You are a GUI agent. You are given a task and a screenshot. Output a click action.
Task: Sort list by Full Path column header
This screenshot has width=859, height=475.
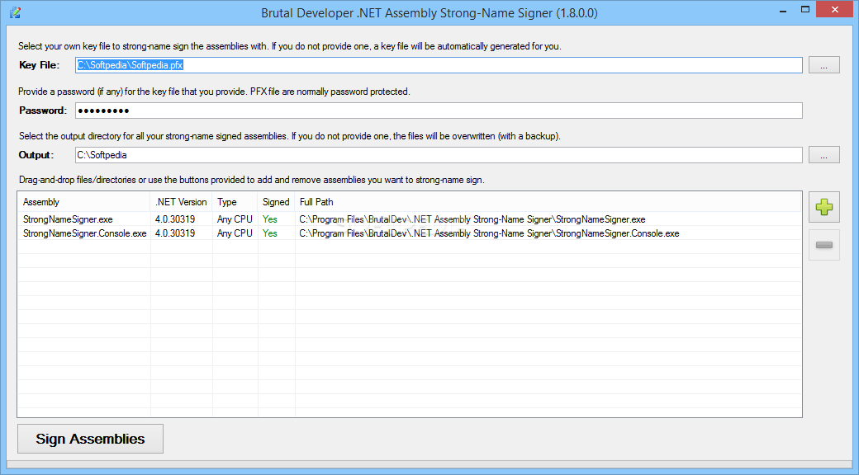click(548, 202)
